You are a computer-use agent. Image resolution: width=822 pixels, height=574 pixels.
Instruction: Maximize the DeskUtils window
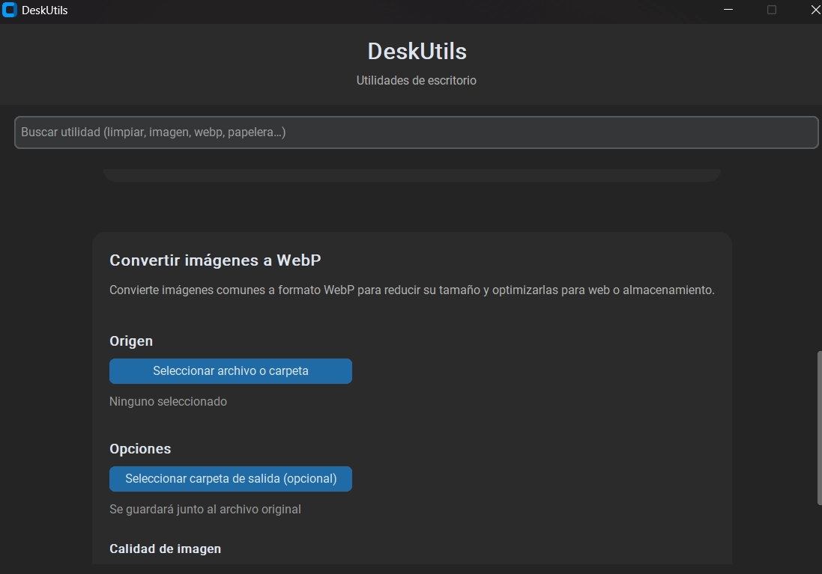772,10
